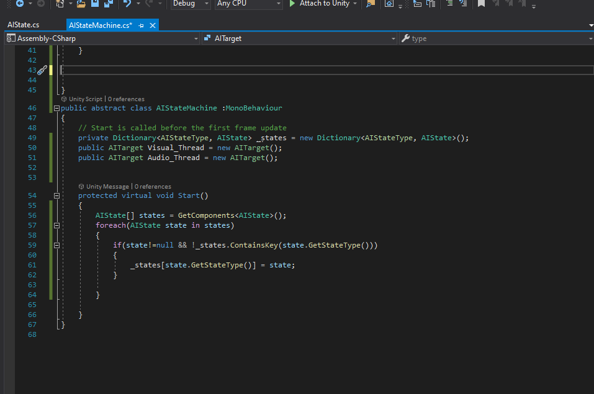
Task: Open the AITarget type navigation dropdown
Action: [x=299, y=38]
